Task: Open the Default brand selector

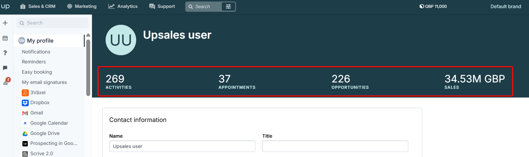Action: coord(506,6)
